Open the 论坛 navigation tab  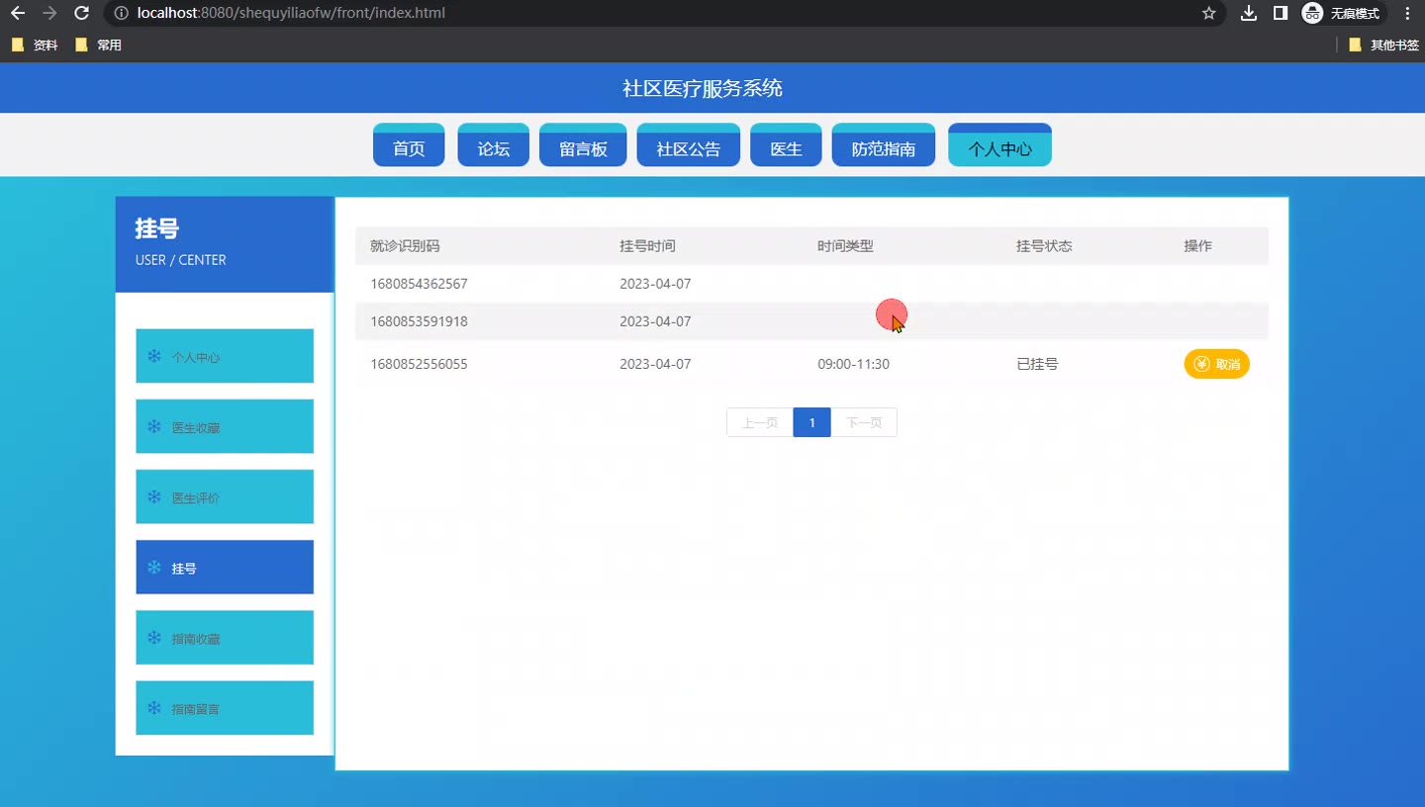pyautogui.click(x=494, y=145)
